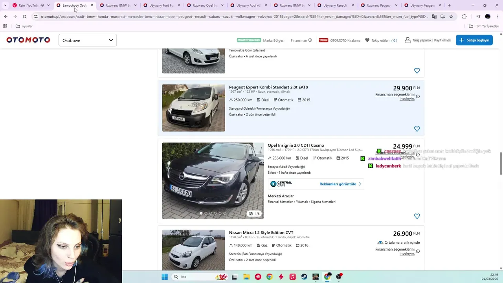Click the Peugeot Expert van thumbnail
Image resolution: width=503 pixels, height=283 pixels.
click(193, 108)
